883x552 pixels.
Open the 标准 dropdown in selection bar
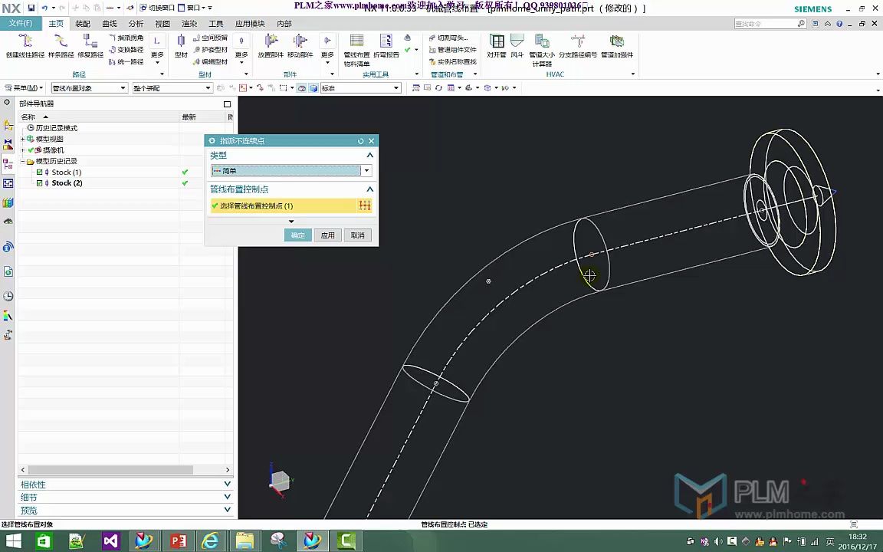click(x=360, y=88)
